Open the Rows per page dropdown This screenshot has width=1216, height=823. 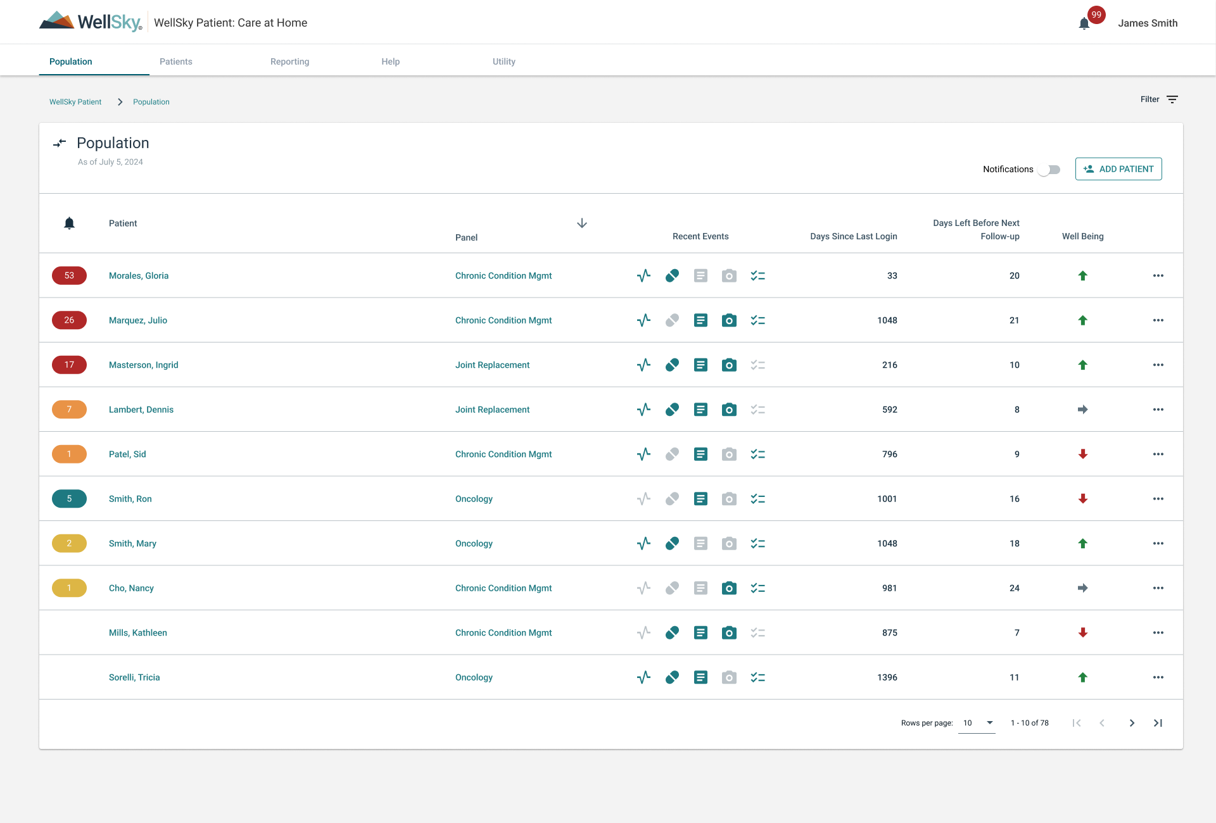coord(977,723)
